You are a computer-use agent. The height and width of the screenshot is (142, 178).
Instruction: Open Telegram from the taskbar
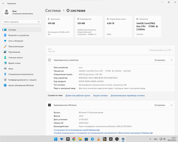point(92,139)
